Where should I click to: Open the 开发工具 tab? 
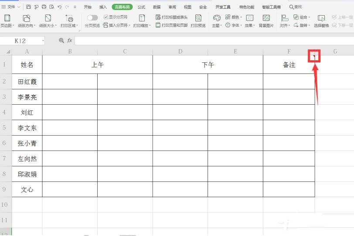click(x=223, y=7)
